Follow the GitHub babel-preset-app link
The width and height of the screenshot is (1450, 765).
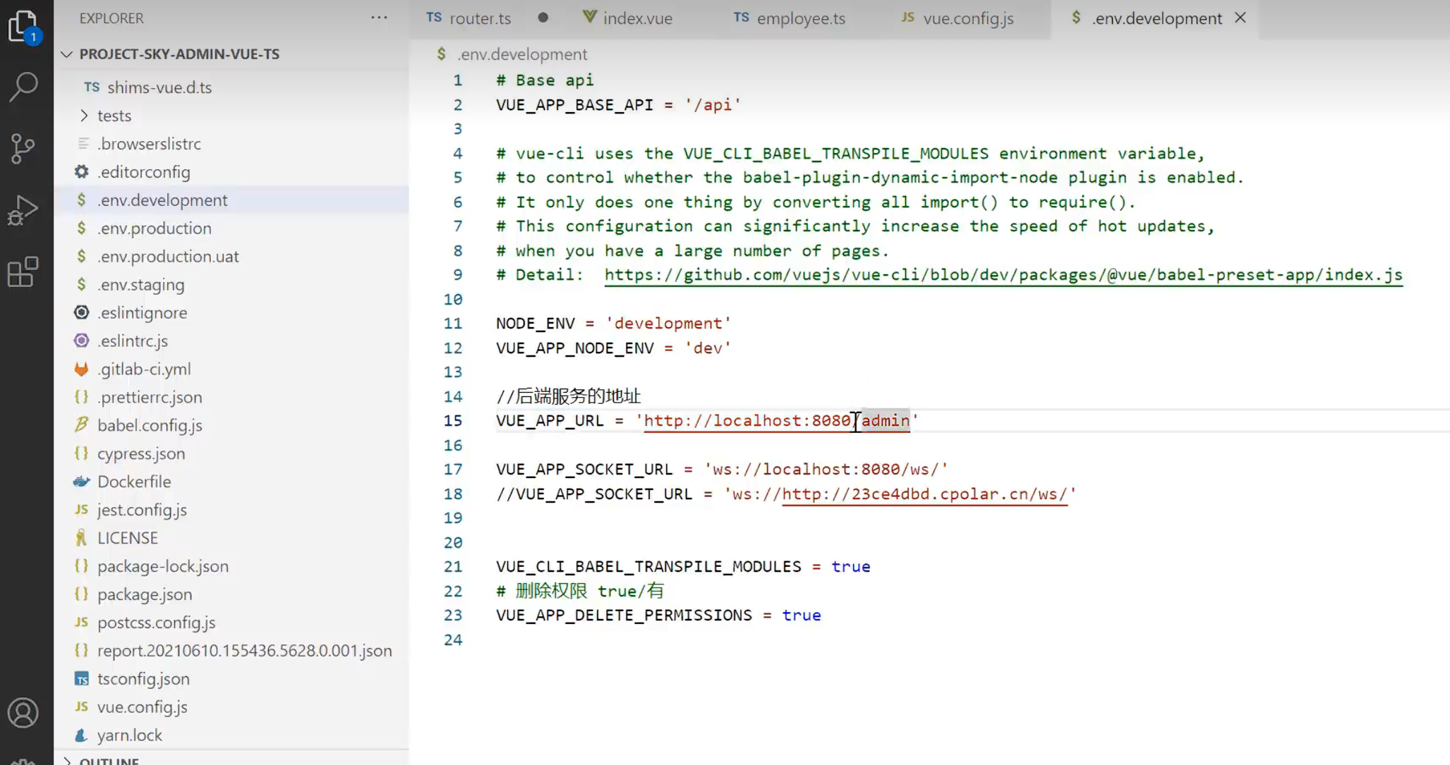(1003, 275)
